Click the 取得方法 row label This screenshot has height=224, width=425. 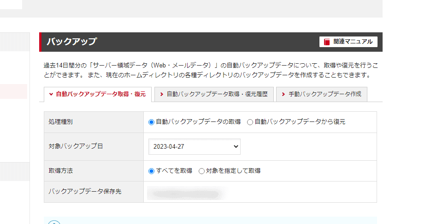click(61, 171)
